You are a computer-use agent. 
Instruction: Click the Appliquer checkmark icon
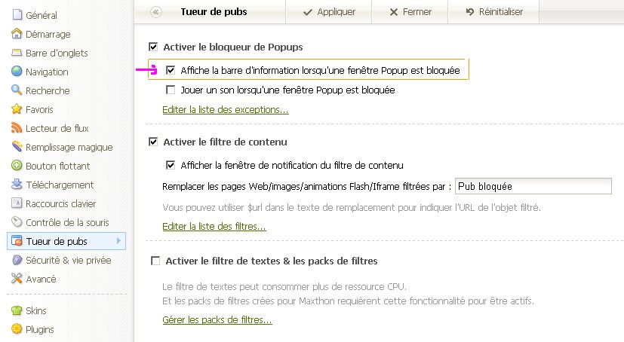308,12
